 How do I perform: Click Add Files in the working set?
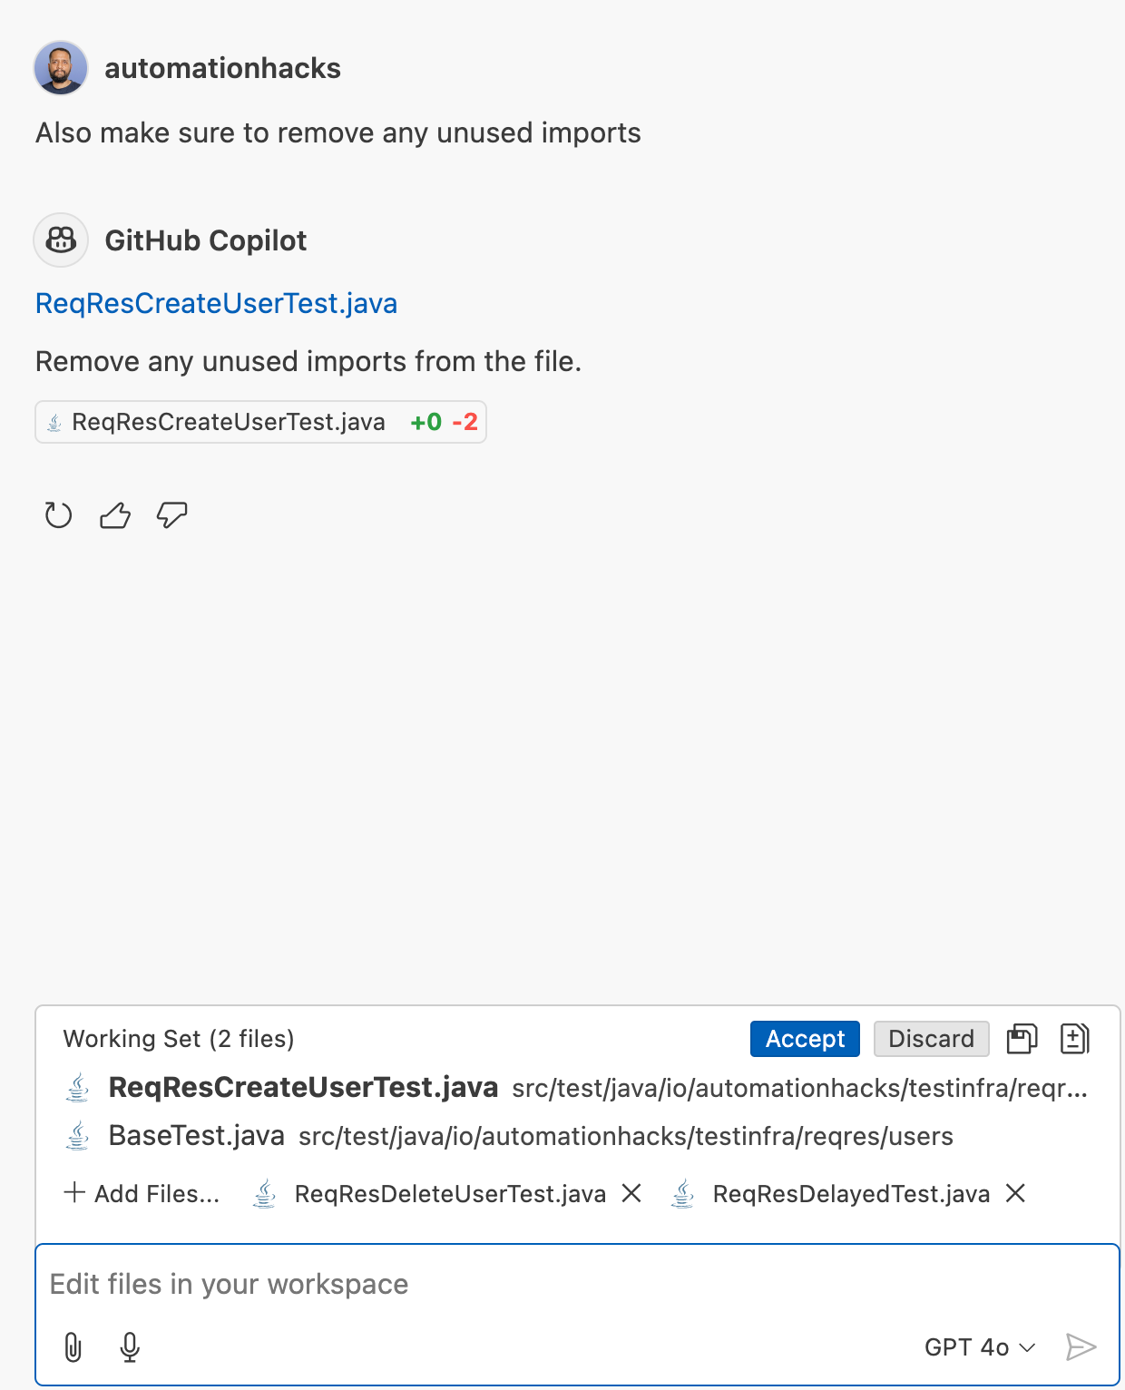(141, 1193)
